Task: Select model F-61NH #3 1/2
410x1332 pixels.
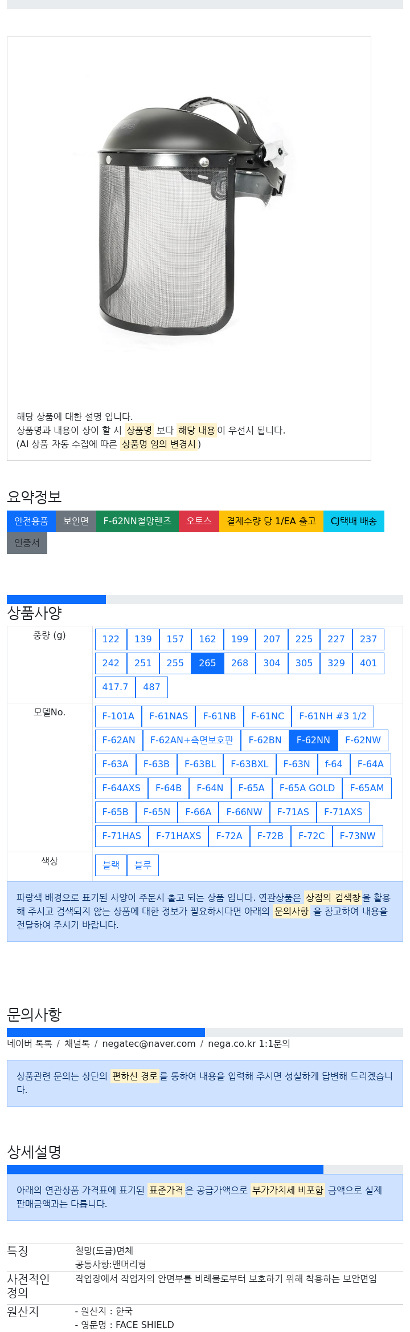Action: tap(333, 716)
